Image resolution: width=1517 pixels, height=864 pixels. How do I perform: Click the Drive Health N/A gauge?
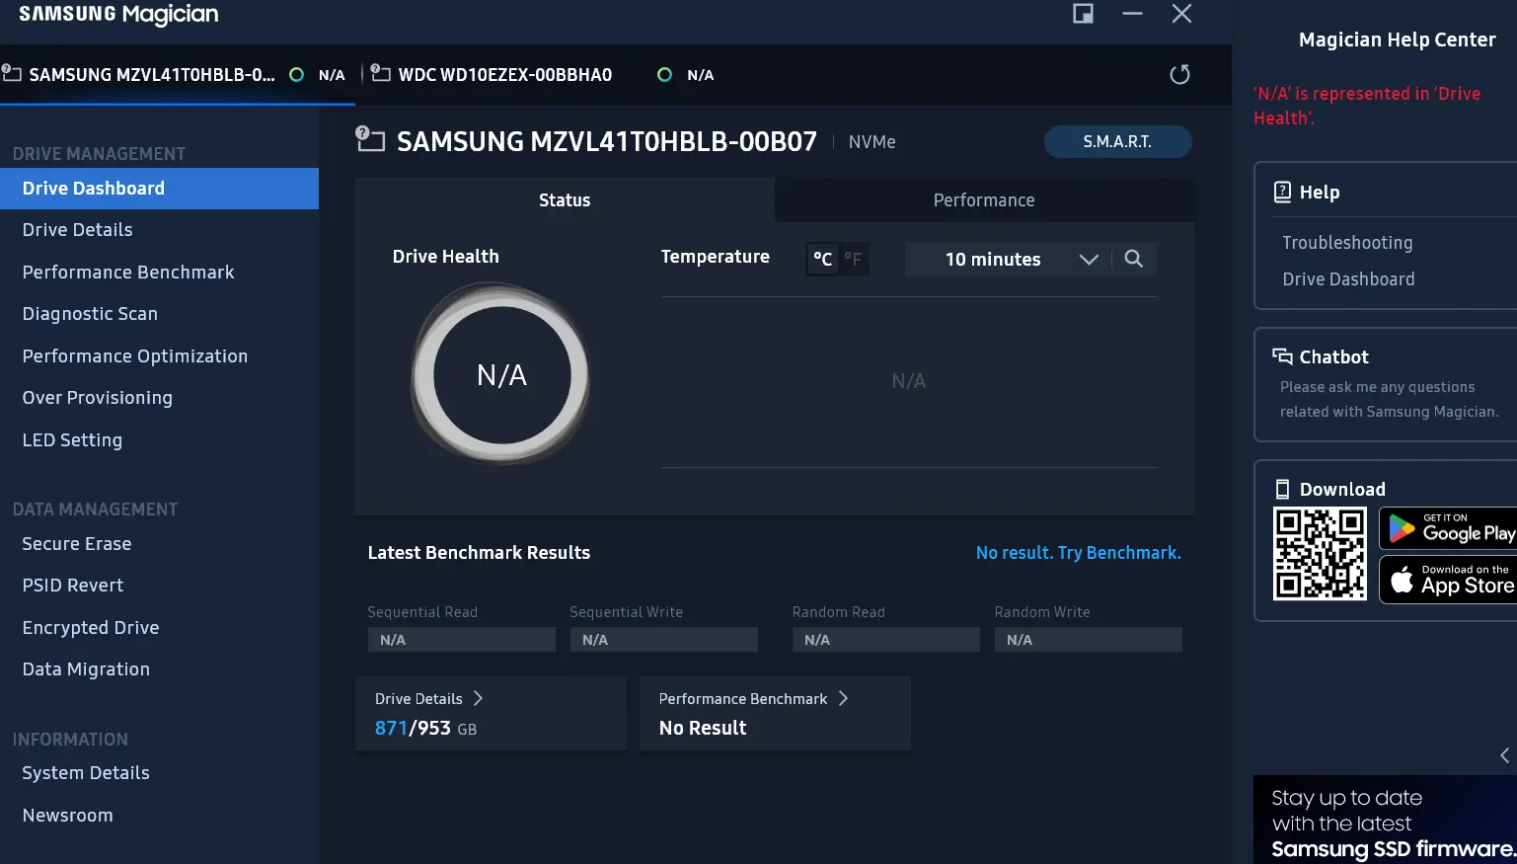click(501, 375)
